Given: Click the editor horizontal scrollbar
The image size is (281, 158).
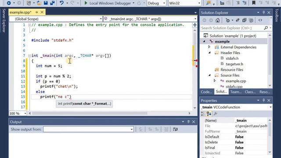Looking at the screenshot, I should 90,113.
